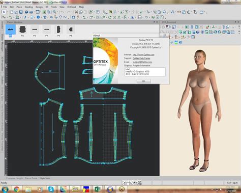Switch to the Compare Length tab
Image resolution: width=241 pixels, height=193 pixels.
coord(14,178)
